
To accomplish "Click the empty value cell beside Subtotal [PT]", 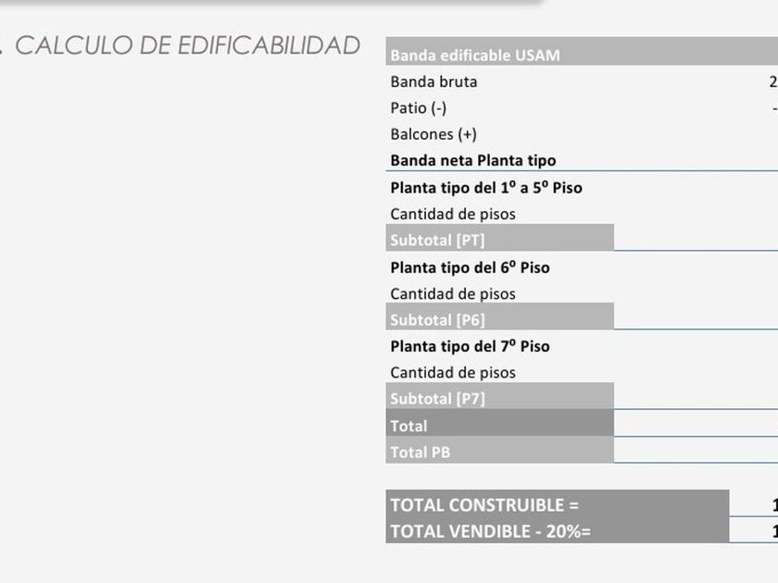I will click(695, 241).
